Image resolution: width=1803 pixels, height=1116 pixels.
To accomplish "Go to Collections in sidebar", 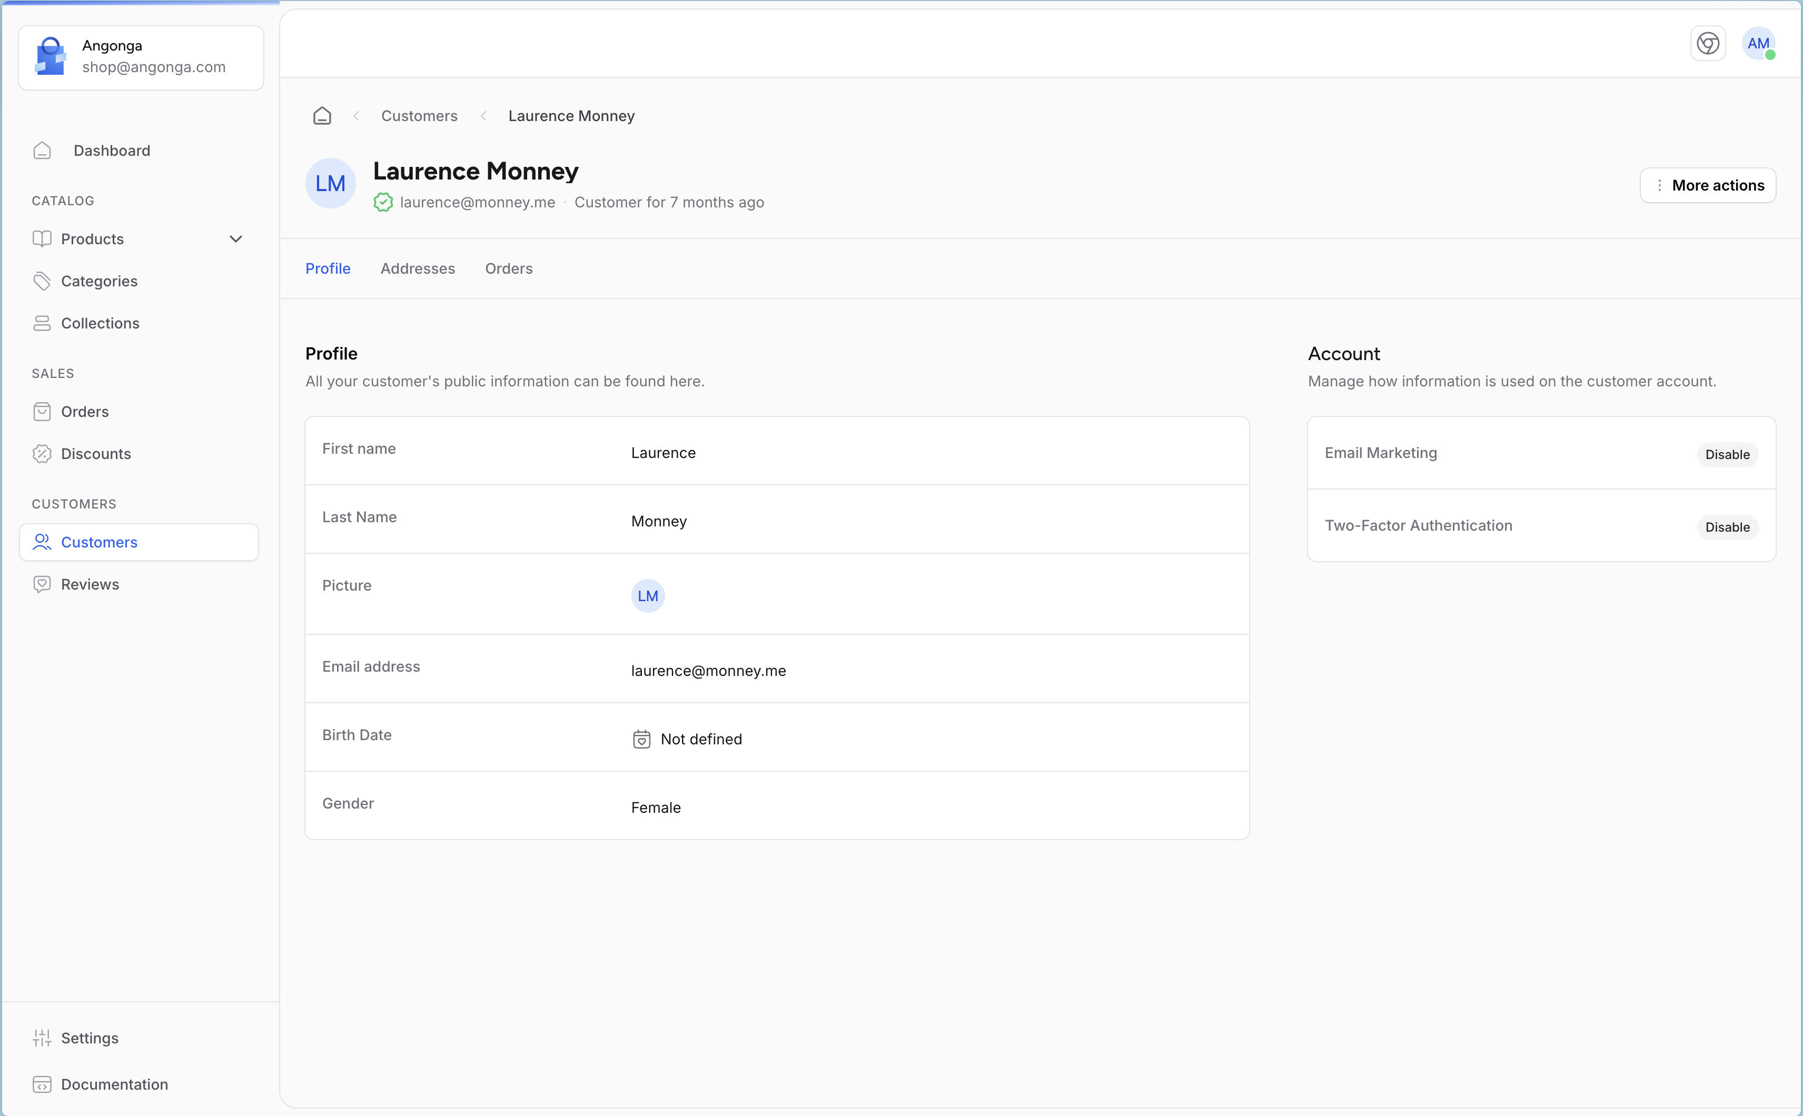I will (100, 323).
